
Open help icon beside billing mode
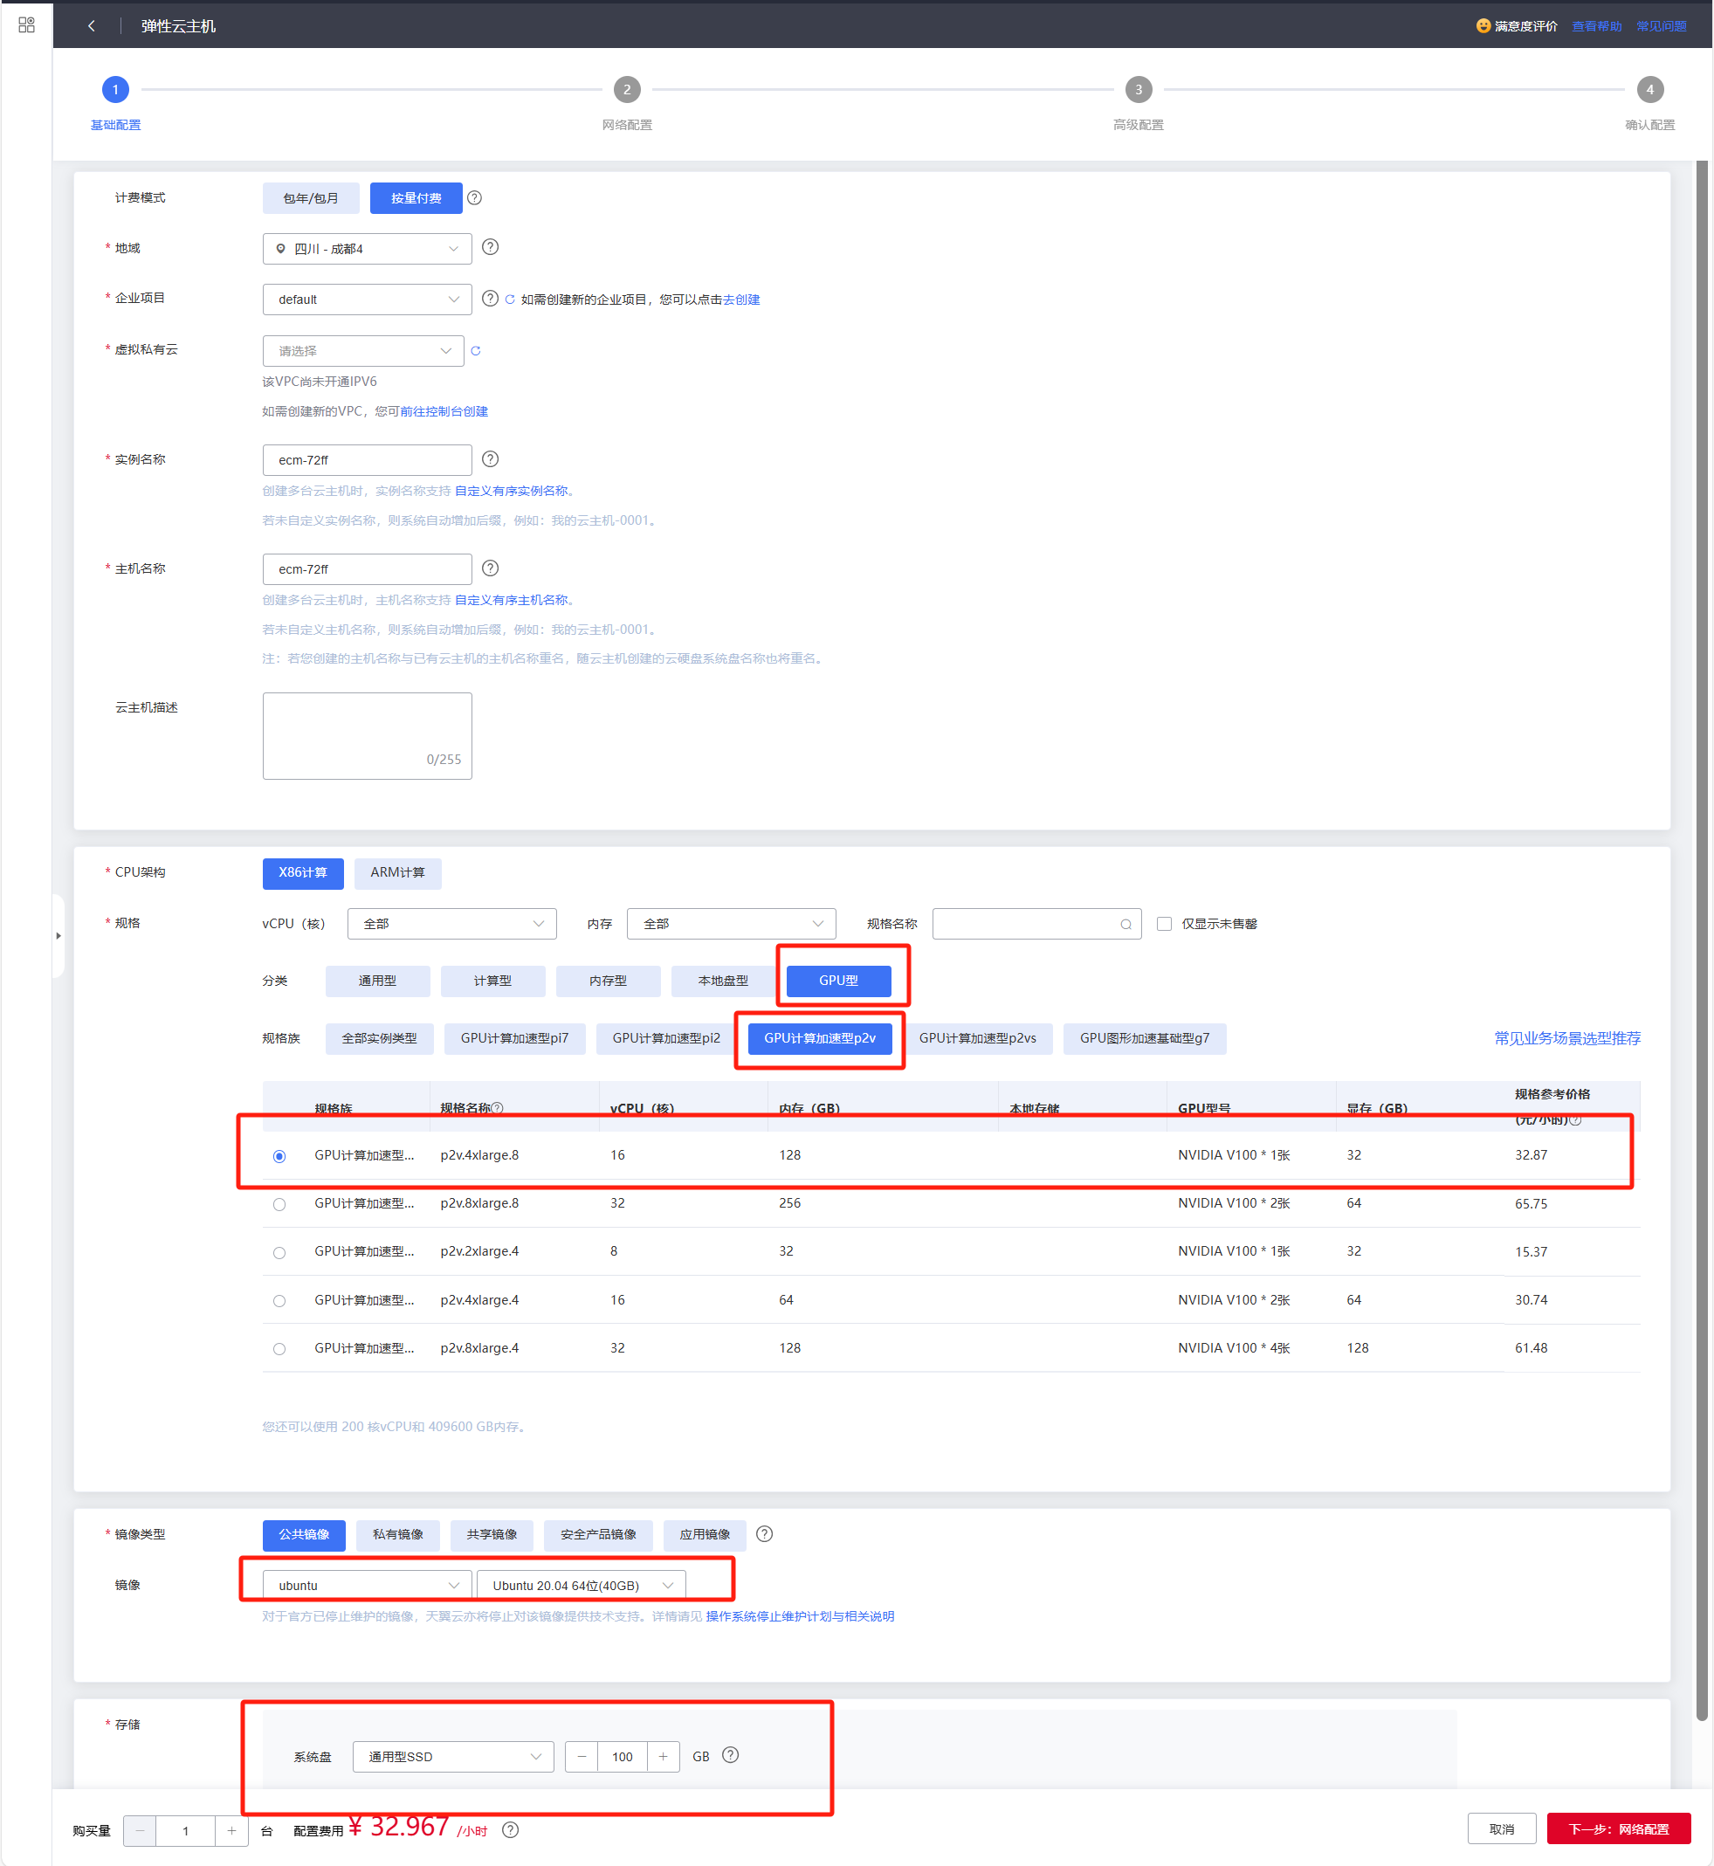[x=475, y=197]
